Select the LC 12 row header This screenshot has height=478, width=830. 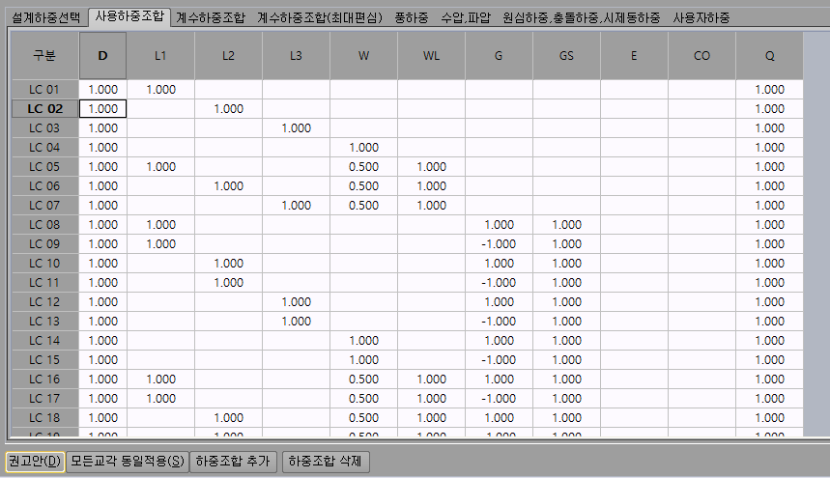(45, 302)
